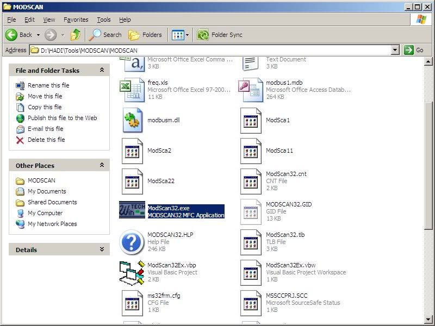Select the ModSca11 file icon

[x=251, y=151]
